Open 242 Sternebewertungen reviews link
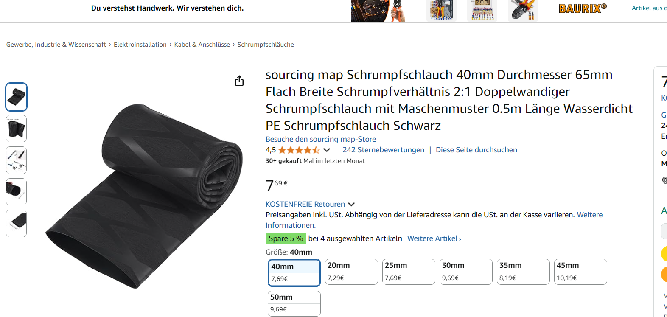The height and width of the screenshot is (317, 667). (383, 150)
